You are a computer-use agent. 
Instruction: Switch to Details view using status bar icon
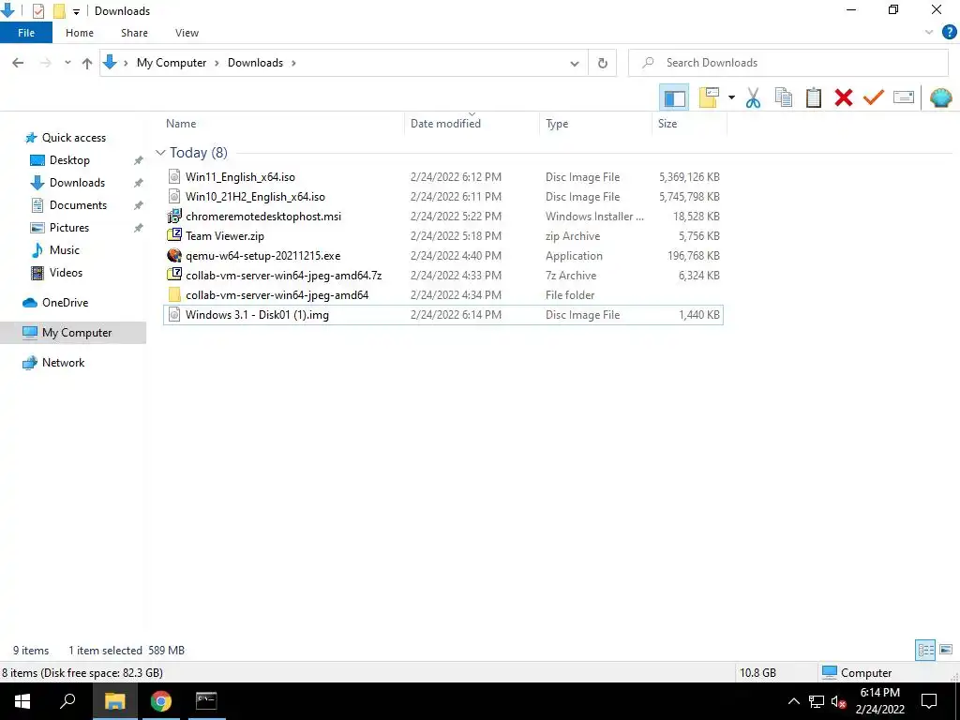(925, 651)
